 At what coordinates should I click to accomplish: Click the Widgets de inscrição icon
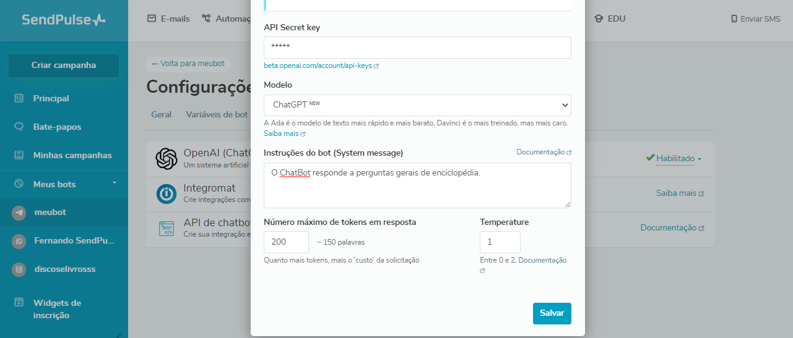(19, 303)
